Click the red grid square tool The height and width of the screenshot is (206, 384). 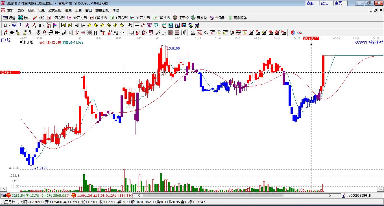point(170,33)
